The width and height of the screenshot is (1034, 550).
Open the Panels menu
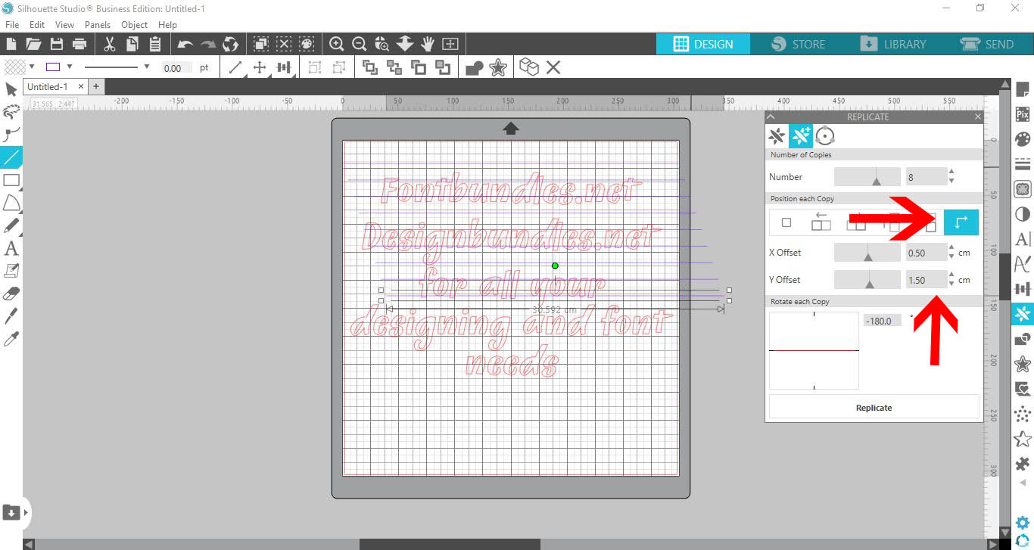(98, 25)
